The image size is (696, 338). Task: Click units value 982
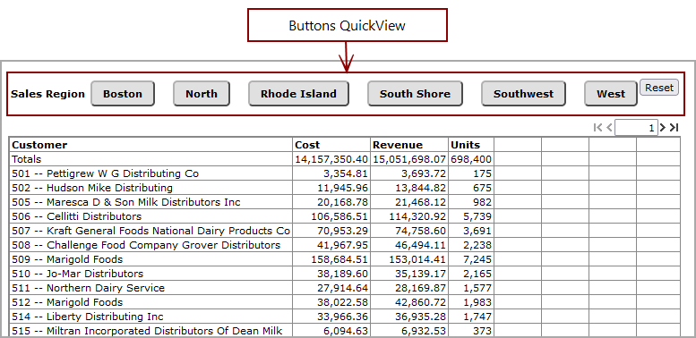pyautogui.click(x=471, y=202)
